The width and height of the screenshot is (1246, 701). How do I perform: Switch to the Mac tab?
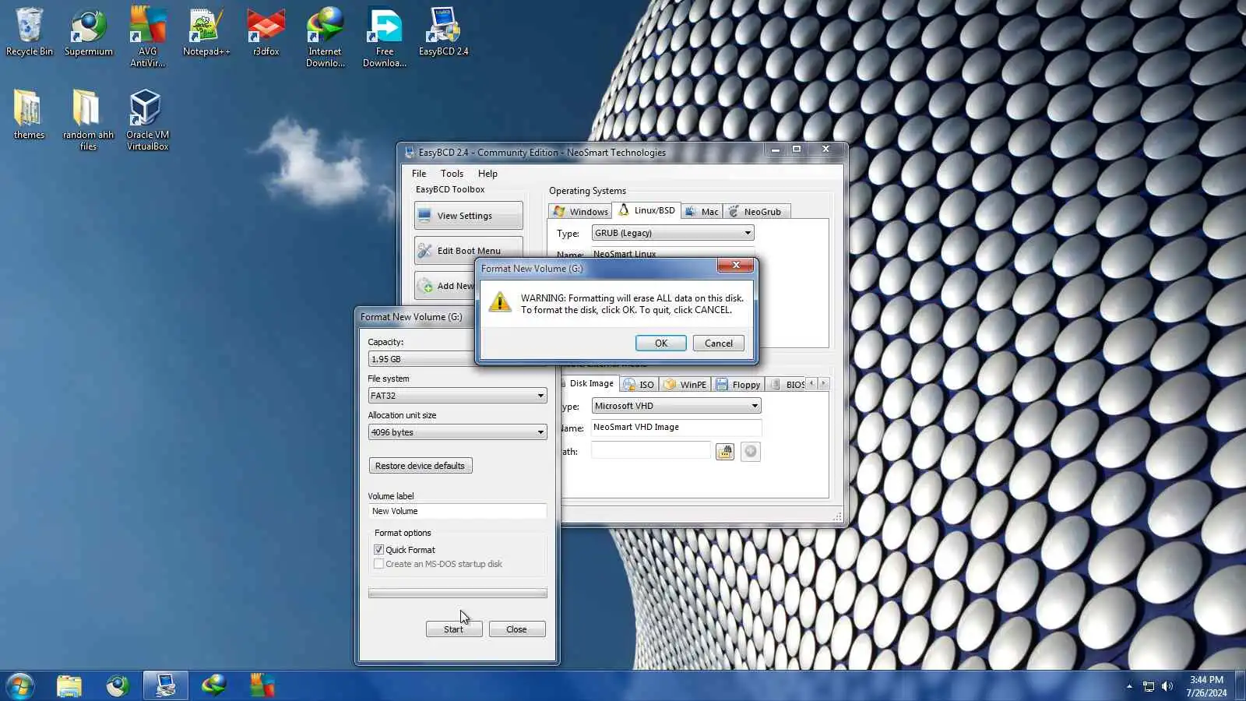[x=702, y=212]
